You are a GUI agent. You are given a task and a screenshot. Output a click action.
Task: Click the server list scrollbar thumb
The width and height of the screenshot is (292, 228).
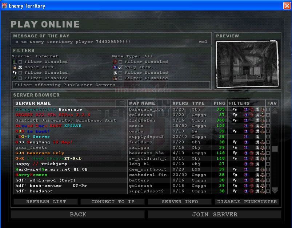coord(275,149)
